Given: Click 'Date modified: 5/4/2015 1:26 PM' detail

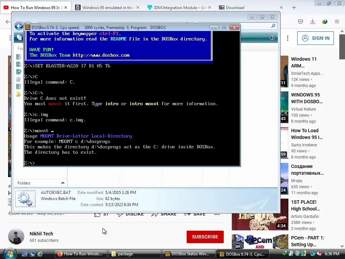Looking at the screenshot, I should click(x=107, y=193).
